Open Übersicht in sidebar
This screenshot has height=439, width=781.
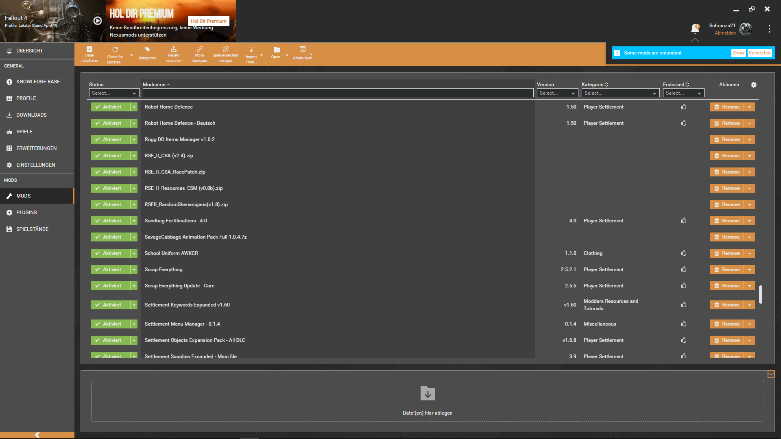tap(37, 51)
